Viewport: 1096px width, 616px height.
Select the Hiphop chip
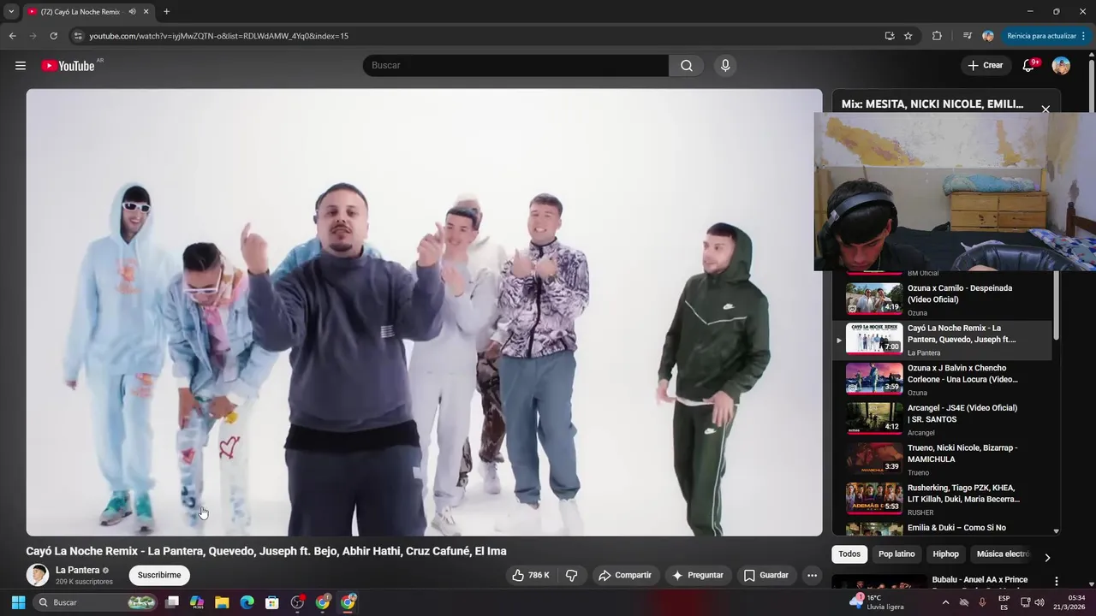pos(945,554)
